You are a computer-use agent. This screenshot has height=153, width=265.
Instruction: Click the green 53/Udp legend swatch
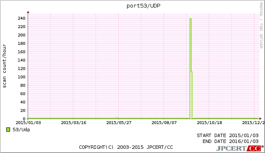pyautogui.click(x=8, y=130)
